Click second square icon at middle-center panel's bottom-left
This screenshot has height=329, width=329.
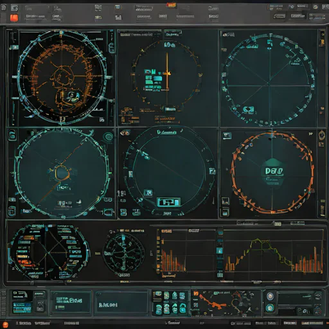[136, 212]
